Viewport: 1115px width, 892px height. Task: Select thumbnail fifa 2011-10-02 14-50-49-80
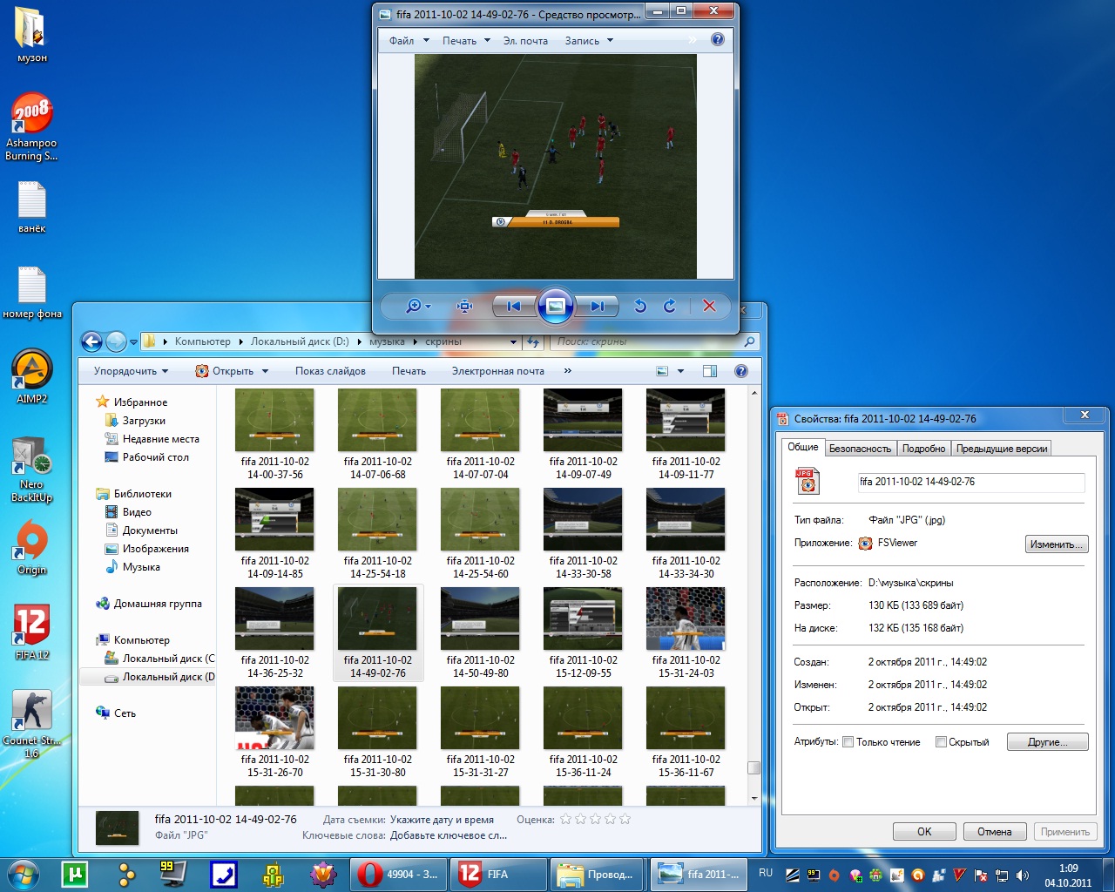coord(480,633)
